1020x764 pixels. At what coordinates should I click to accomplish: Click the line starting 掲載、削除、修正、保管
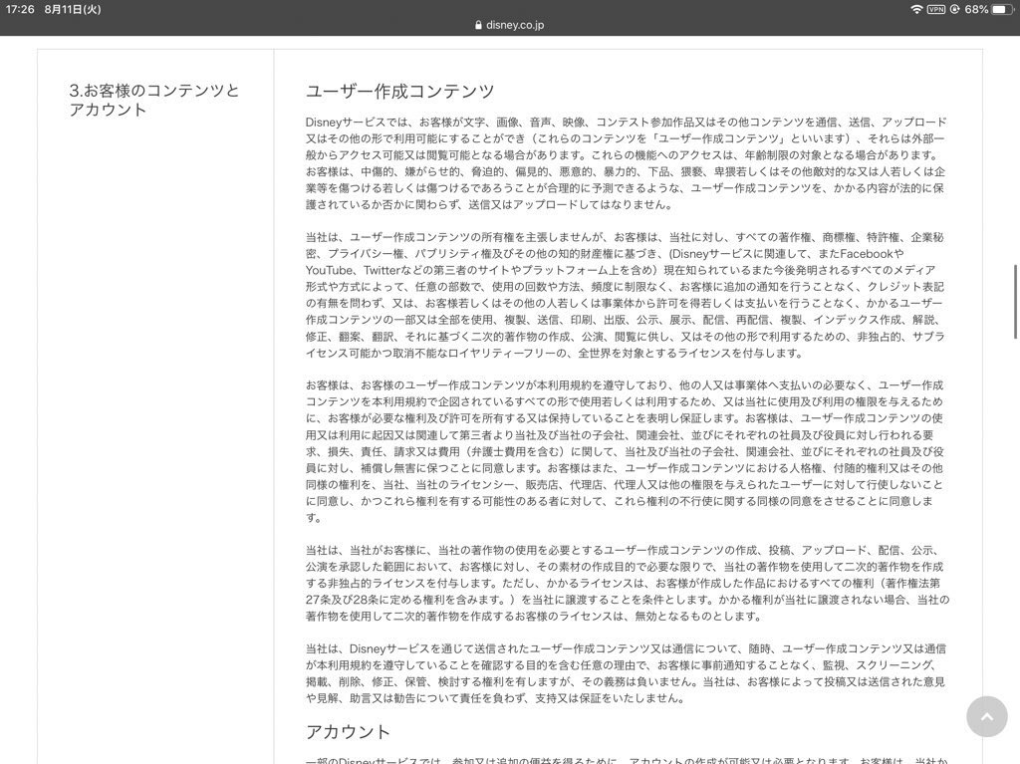[626, 681]
